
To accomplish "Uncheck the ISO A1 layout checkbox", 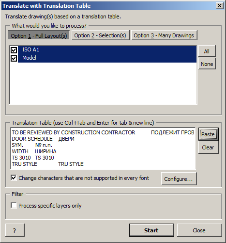I will point(14,50).
